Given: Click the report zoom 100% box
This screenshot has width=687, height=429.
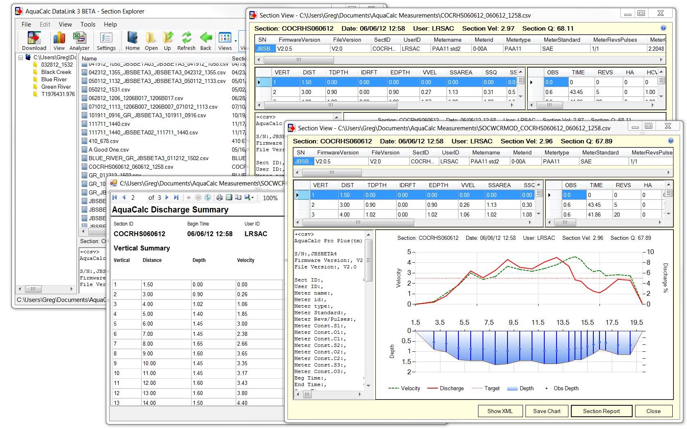Looking at the screenshot, I should pyautogui.click(x=270, y=198).
